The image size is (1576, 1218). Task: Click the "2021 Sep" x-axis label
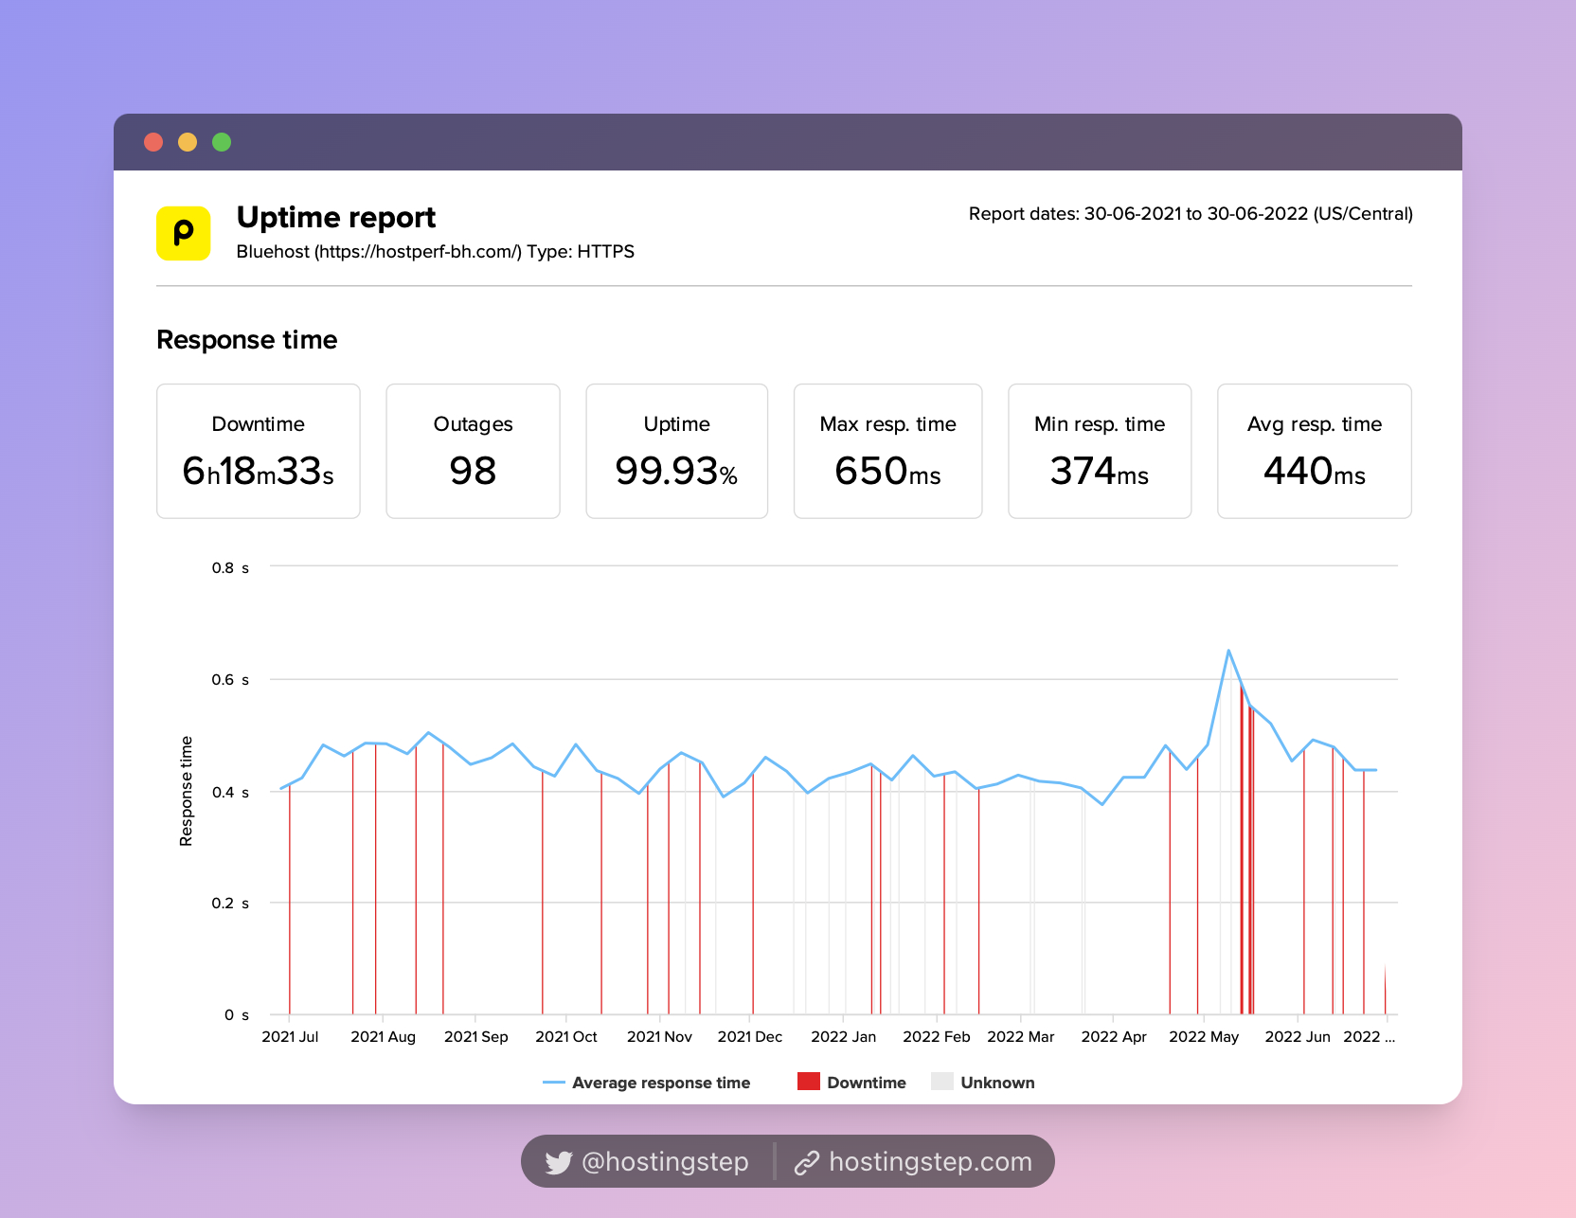click(476, 1037)
